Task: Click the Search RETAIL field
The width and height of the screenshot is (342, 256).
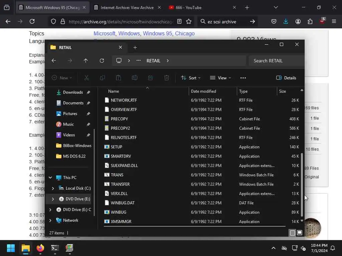Action: [x=277, y=61]
